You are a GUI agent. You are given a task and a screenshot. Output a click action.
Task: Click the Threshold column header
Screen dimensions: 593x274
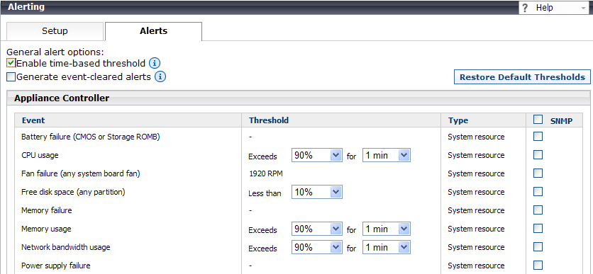pos(269,120)
